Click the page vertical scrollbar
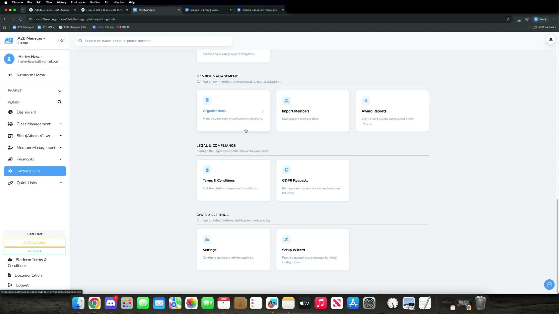Viewport: 559px width, 314px height. pyautogui.click(x=557, y=246)
